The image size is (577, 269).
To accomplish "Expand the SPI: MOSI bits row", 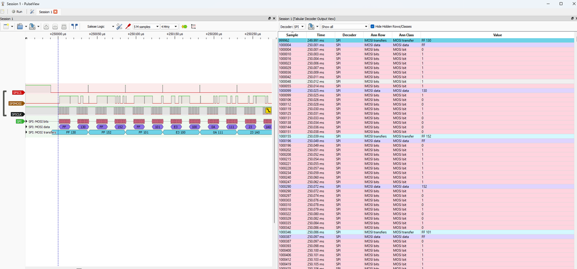I will tap(26, 121).
